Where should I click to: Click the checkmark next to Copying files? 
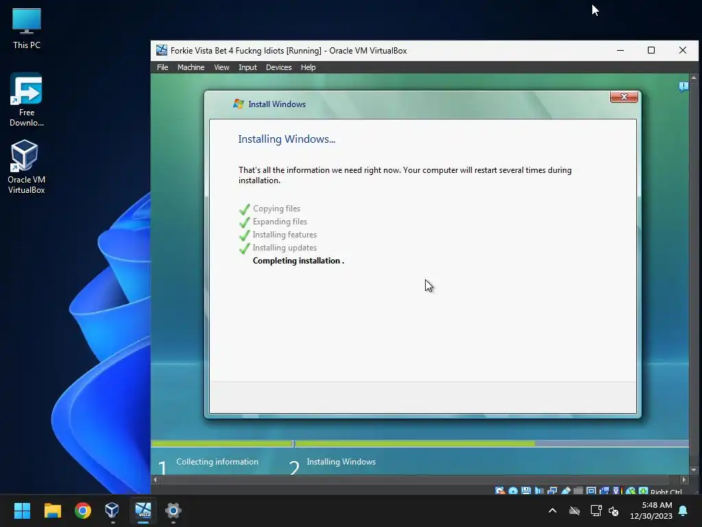pyautogui.click(x=245, y=209)
